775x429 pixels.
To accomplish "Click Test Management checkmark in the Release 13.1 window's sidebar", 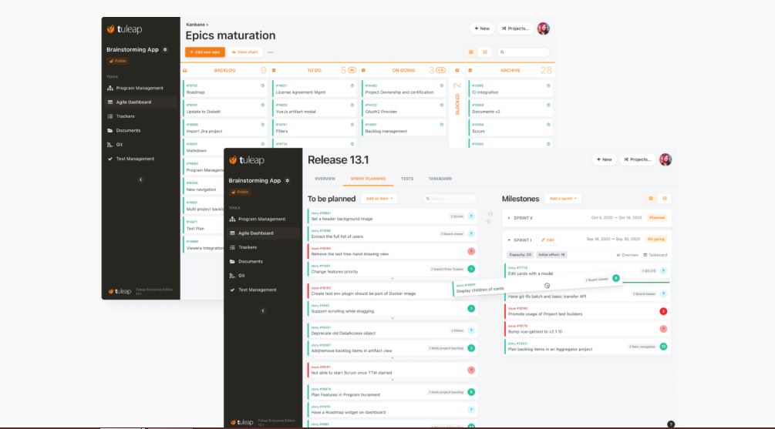I will (232, 290).
